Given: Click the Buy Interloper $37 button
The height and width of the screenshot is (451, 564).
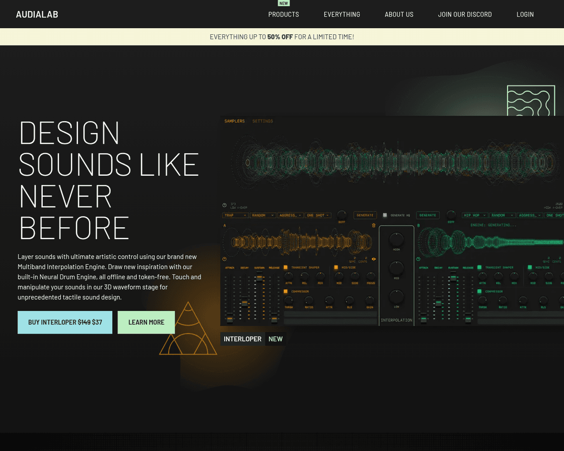Looking at the screenshot, I should [x=65, y=322].
